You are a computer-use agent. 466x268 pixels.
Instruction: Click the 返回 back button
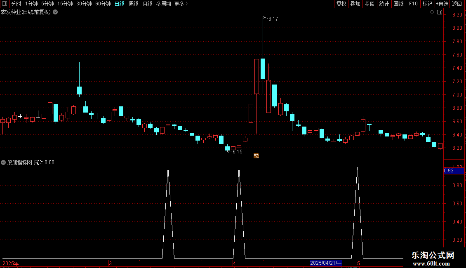pos(457,4)
